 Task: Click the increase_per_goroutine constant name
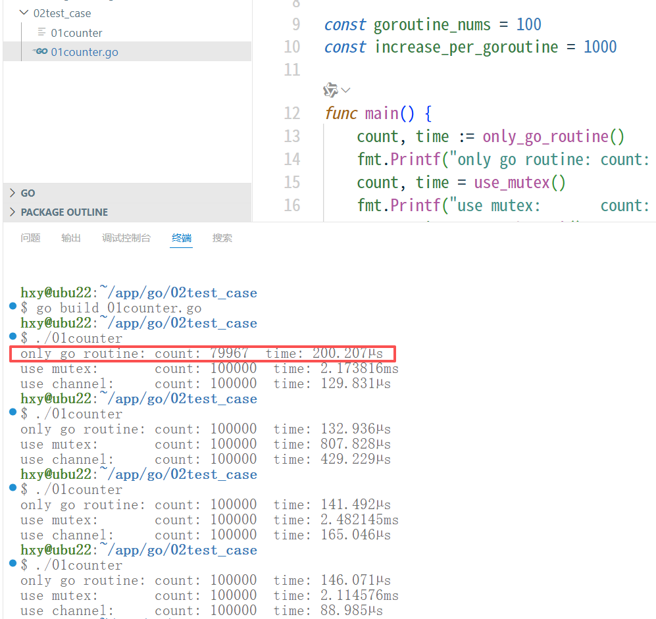click(x=466, y=47)
